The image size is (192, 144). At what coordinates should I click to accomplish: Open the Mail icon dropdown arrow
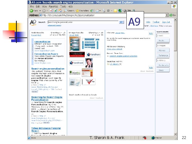point(100,11)
